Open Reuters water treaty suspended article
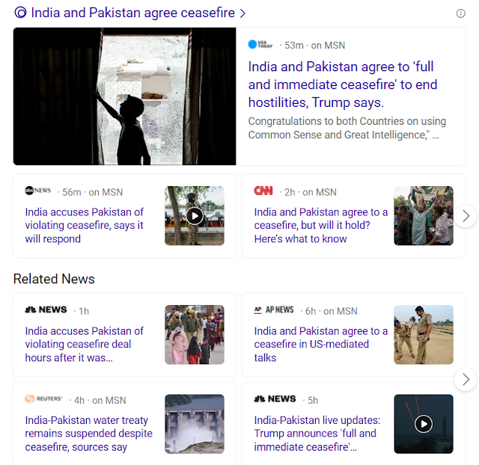The height and width of the screenshot is (465, 479). tap(88, 434)
